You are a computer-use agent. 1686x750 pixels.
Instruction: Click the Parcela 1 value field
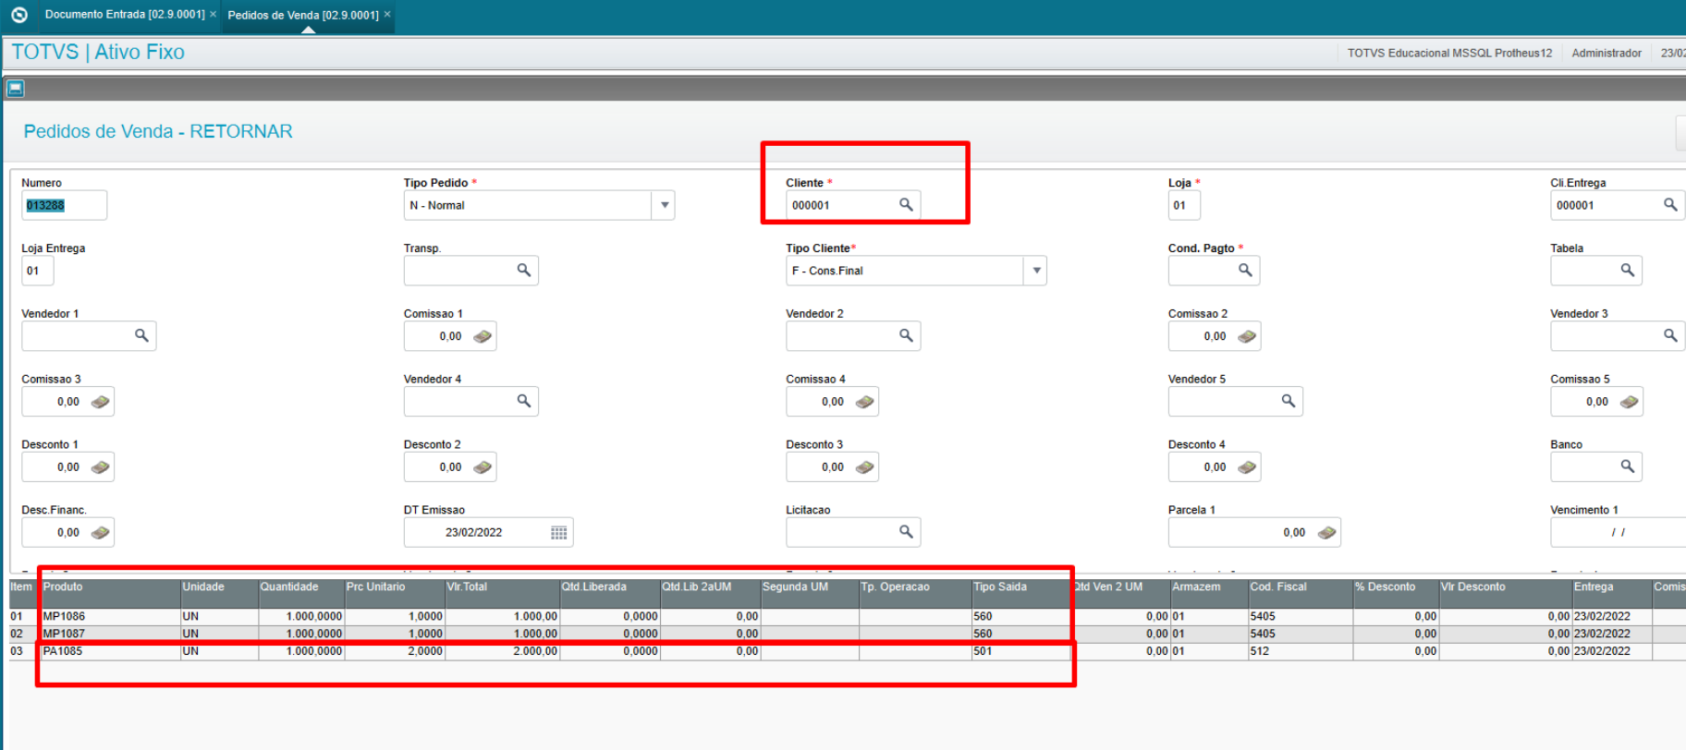(x=1253, y=533)
